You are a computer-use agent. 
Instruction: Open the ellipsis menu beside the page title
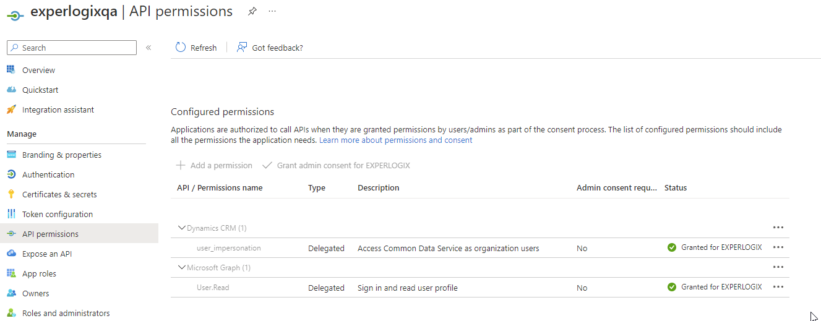(x=272, y=12)
